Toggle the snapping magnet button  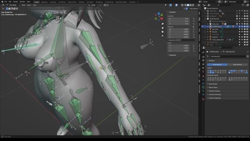tap(105, 5)
